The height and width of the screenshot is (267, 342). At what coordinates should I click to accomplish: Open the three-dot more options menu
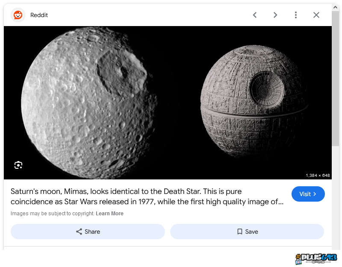(x=296, y=15)
